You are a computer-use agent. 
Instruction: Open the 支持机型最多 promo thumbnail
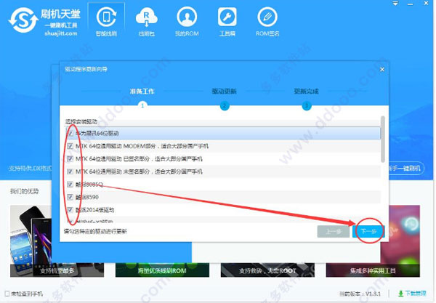[x=57, y=241]
